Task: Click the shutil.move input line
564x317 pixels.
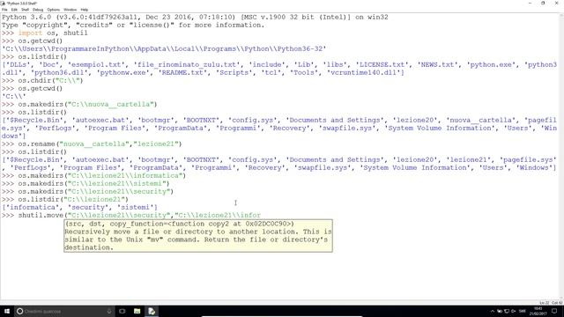Action: click(131, 215)
